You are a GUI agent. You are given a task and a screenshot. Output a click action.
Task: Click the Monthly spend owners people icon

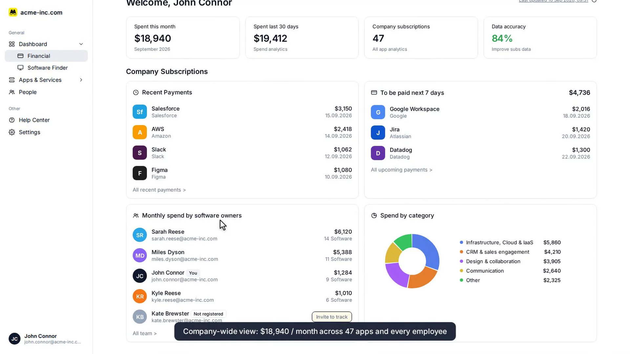tap(136, 215)
